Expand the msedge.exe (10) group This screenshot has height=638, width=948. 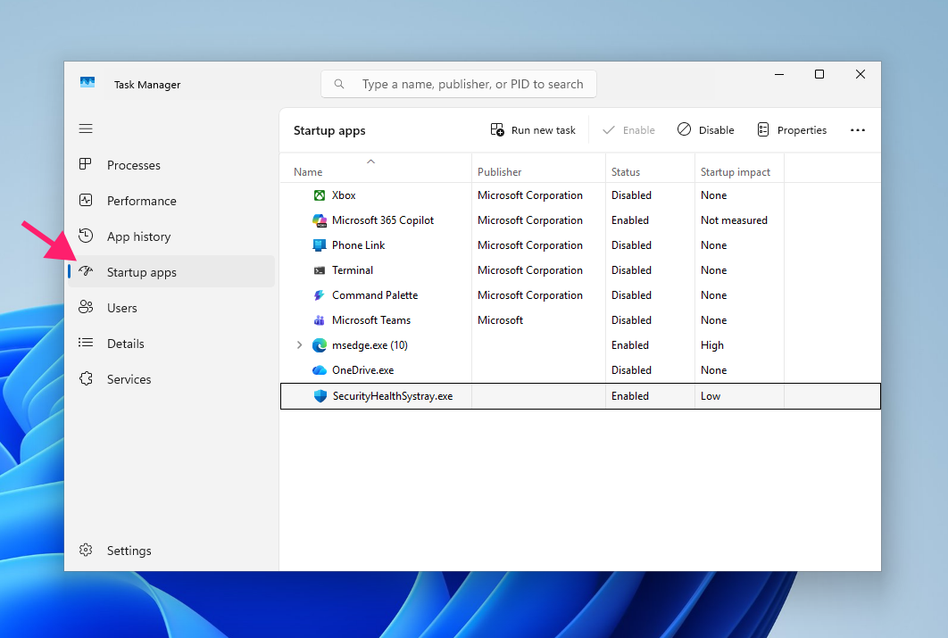(299, 345)
